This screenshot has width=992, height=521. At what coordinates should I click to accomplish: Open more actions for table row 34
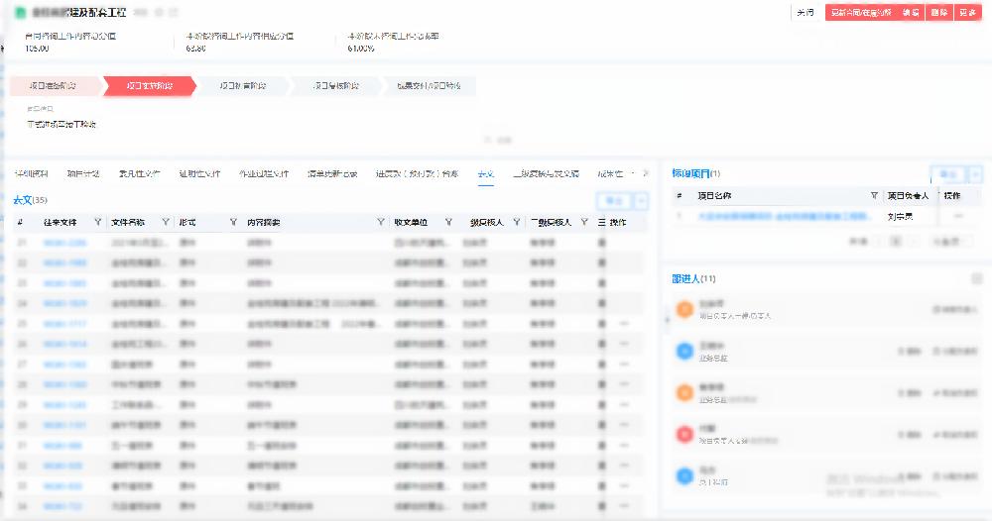[624, 506]
